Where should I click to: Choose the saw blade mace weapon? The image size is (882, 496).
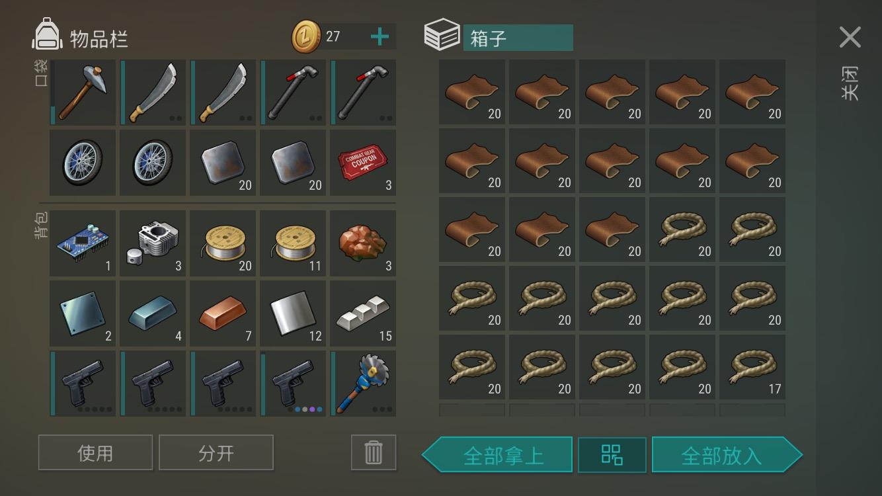click(x=363, y=384)
